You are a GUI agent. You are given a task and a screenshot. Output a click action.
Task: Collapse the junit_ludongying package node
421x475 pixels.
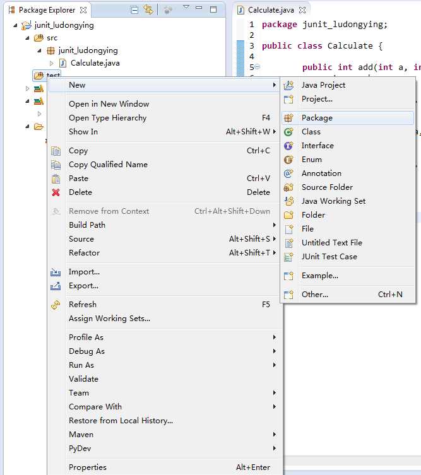(39, 50)
